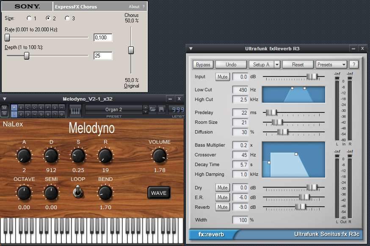The image size is (370, 246).
Task: Click the M mute button in Melodyno
Action: click(4, 108)
